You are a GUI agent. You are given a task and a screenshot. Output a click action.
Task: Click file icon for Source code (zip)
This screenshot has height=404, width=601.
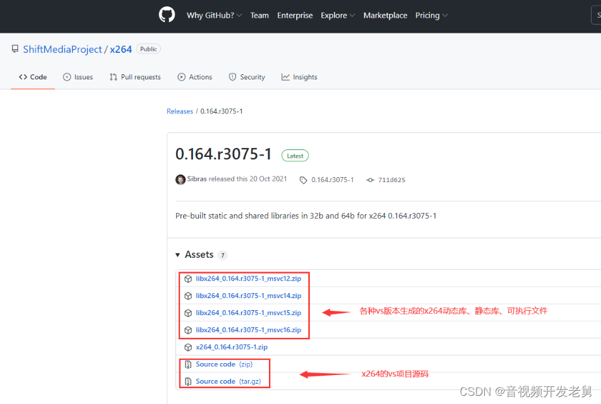coord(188,364)
